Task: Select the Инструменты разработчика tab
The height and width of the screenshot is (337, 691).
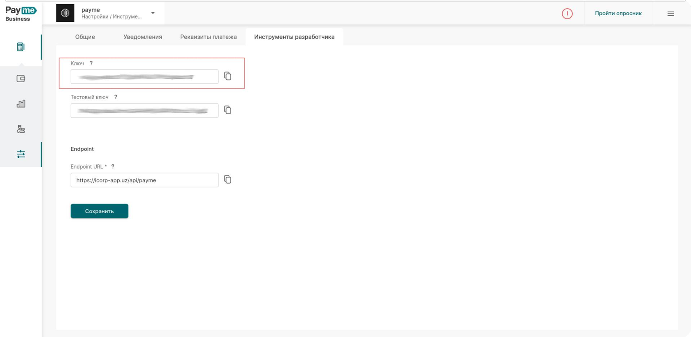Action: [x=294, y=37]
